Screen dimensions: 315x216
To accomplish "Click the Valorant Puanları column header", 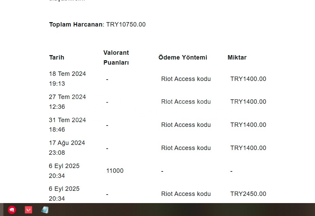I will click(x=116, y=58).
